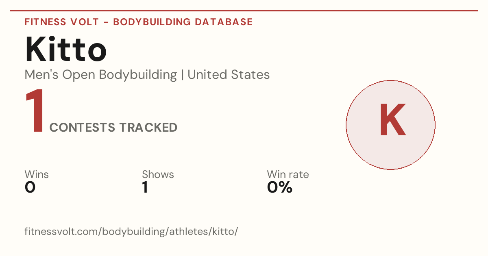Click the athlete name Kitto
Screen dimensions: 488x256
[66, 50]
